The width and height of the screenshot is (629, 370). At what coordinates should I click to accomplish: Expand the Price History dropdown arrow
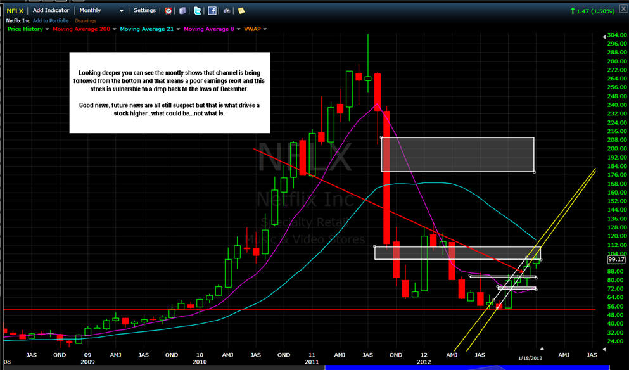pos(47,29)
